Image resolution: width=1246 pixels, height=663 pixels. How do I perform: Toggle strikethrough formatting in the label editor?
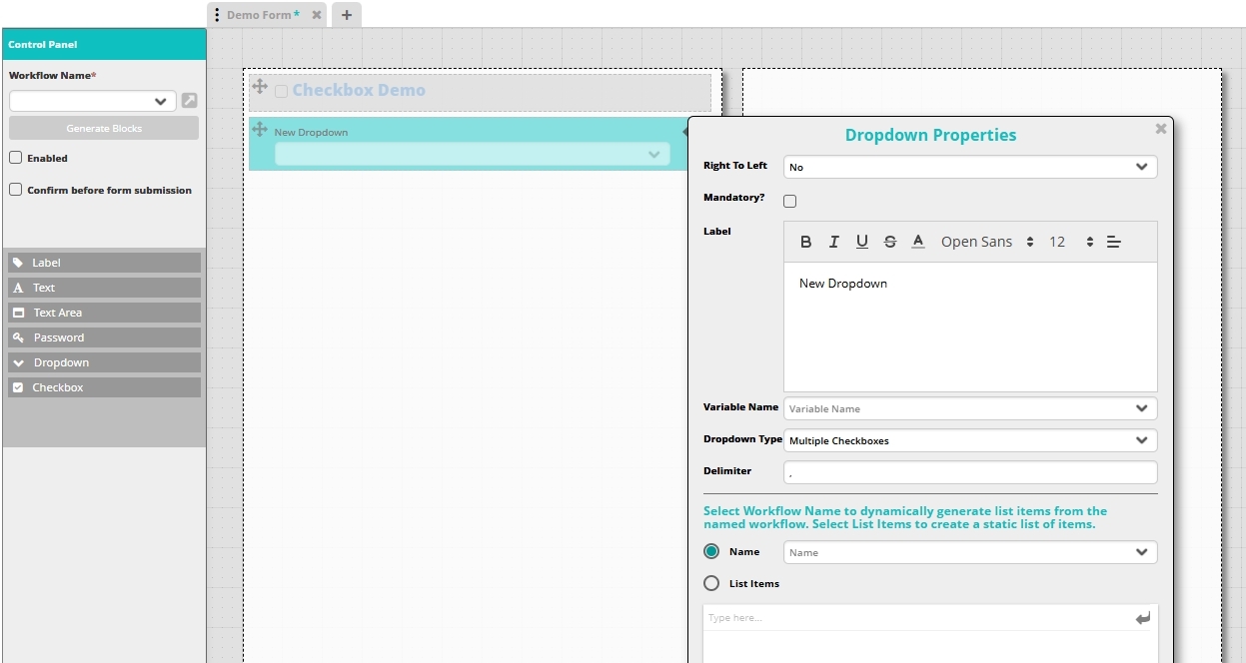click(890, 242)
